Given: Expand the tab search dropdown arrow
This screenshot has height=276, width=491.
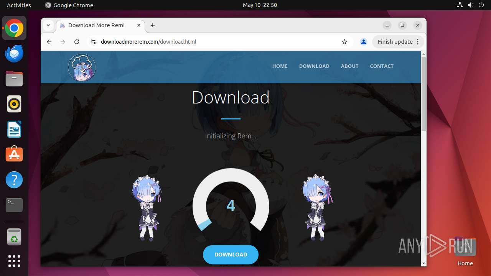Looking at the screenshot, I should coord(48,25).
